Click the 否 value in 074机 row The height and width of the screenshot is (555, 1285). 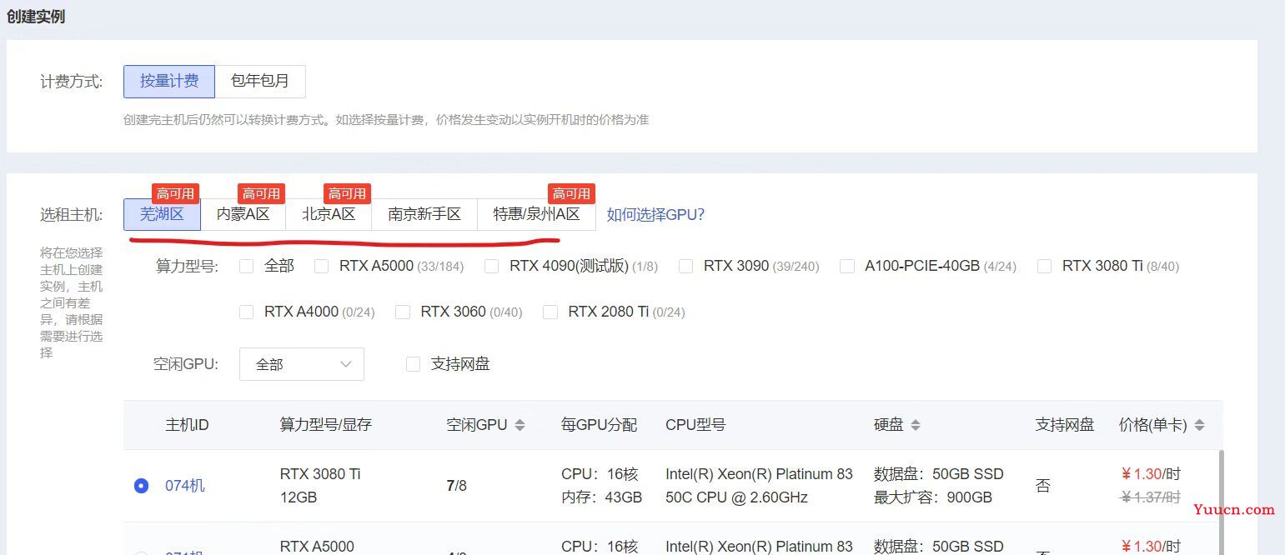1043,486
